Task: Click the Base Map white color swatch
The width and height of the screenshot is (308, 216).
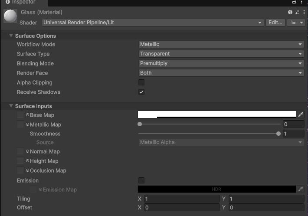Action: pos(217,115)
